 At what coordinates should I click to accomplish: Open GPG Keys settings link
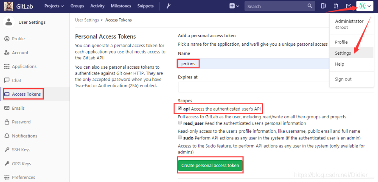coord(21,164)
